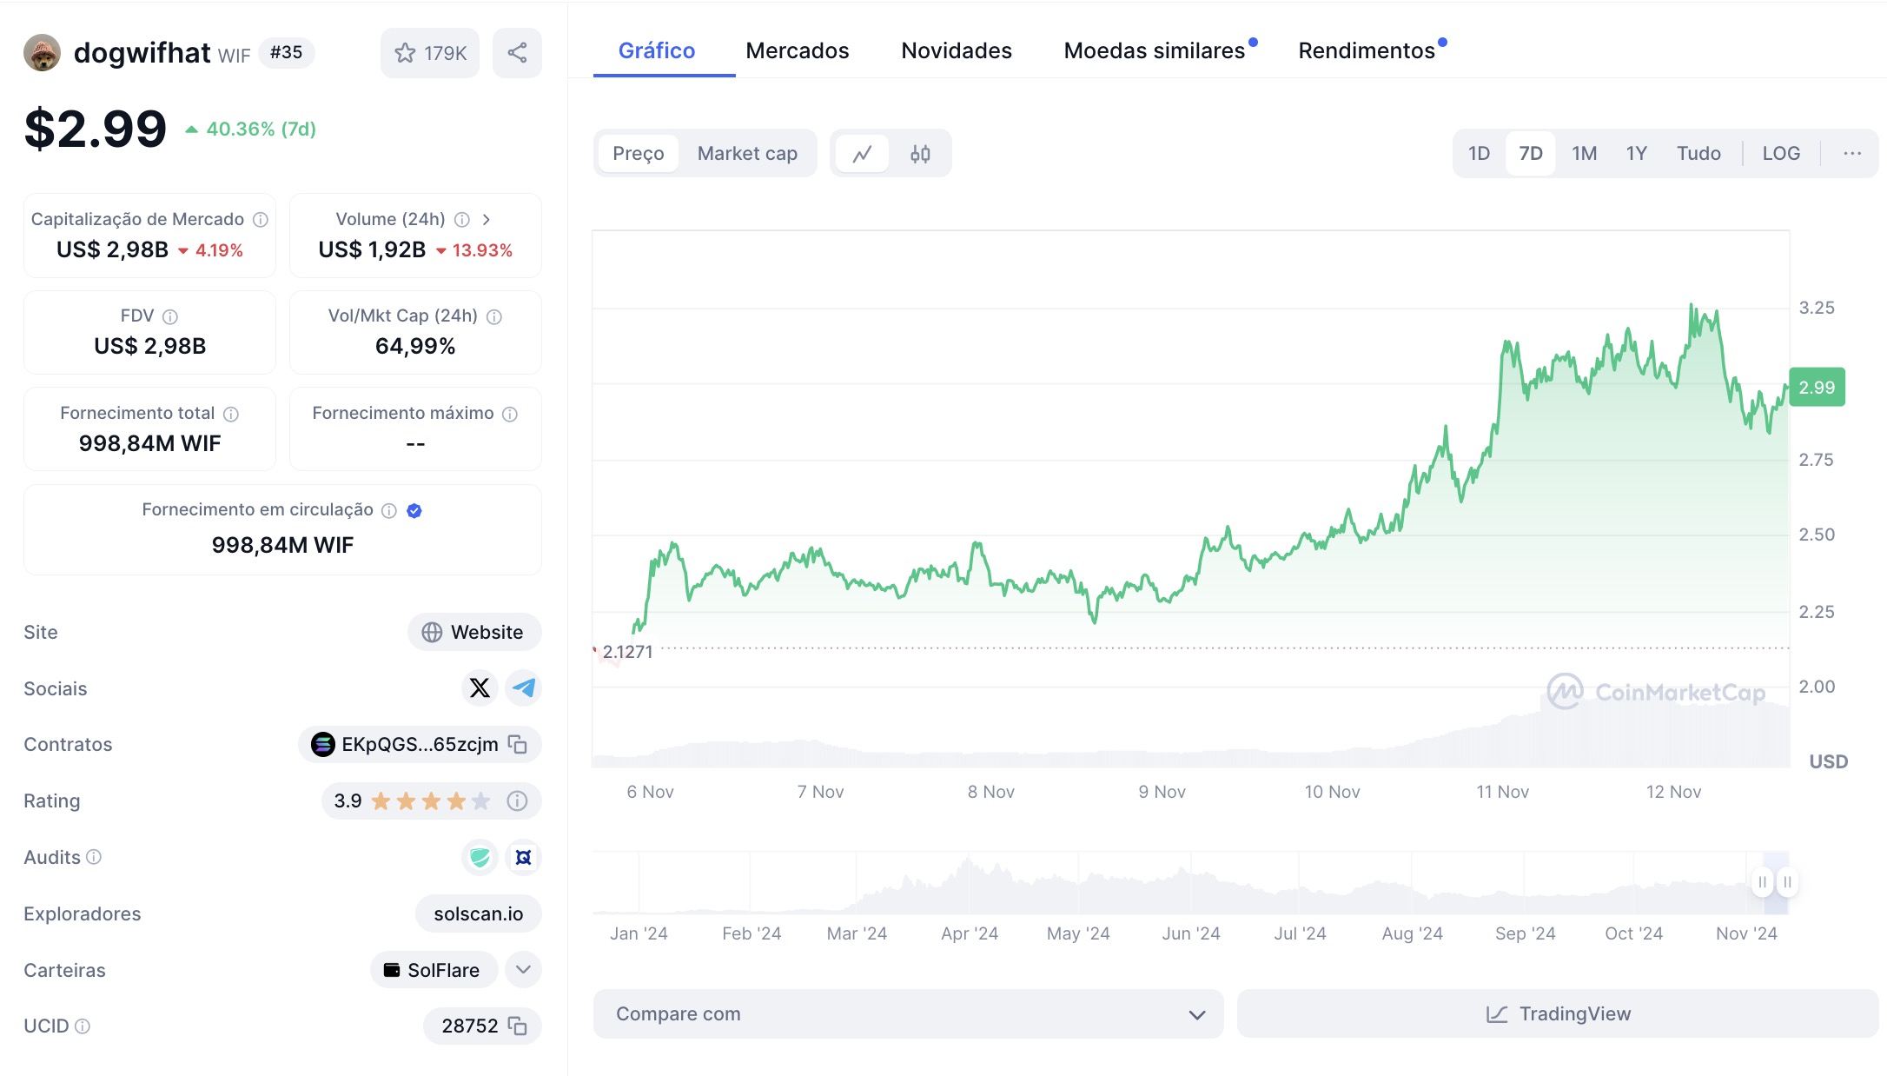Open the Audits info icon

coord(94,857)
